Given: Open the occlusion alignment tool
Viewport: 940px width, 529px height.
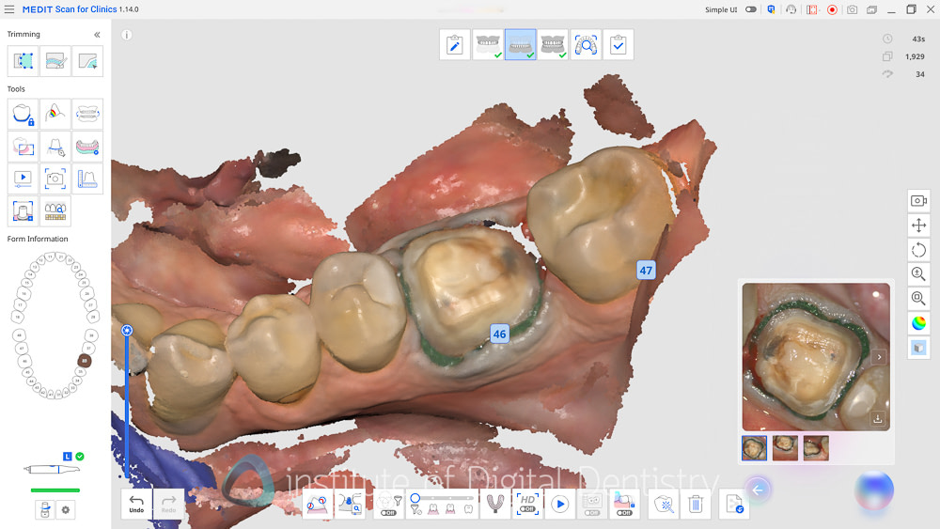Looking at the screenshot, I should pos(87,114).
